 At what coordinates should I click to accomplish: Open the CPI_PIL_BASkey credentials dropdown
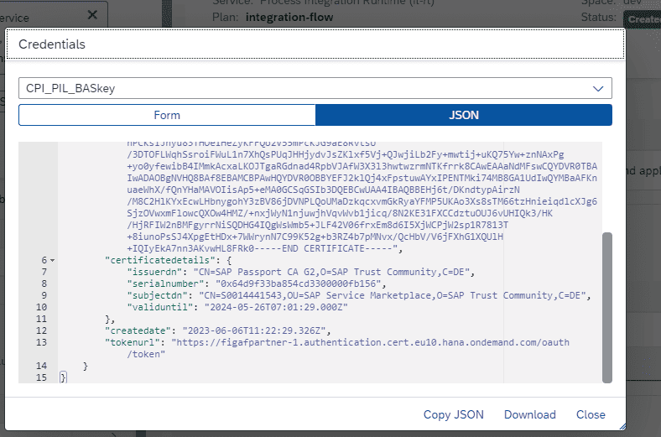[x=315, y=89]
